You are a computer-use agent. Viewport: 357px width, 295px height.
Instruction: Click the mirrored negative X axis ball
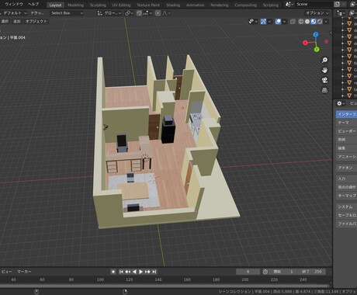[327, 41]
